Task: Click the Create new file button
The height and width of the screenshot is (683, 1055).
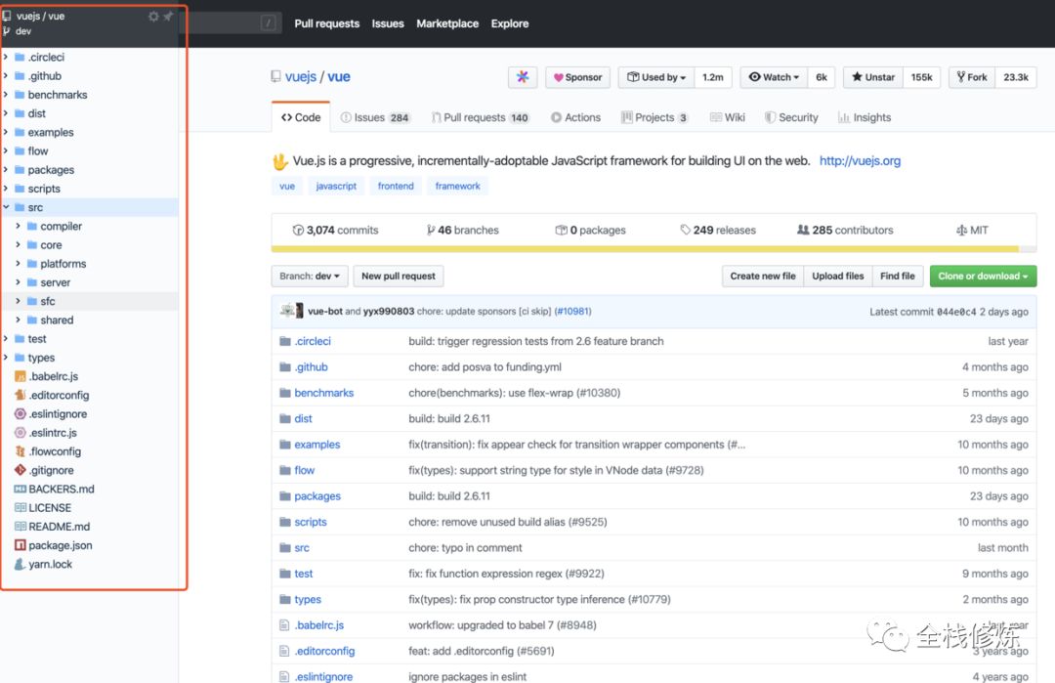Action: coord(762,277)
